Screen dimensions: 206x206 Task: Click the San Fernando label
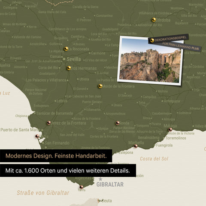[x=57, y=143]
